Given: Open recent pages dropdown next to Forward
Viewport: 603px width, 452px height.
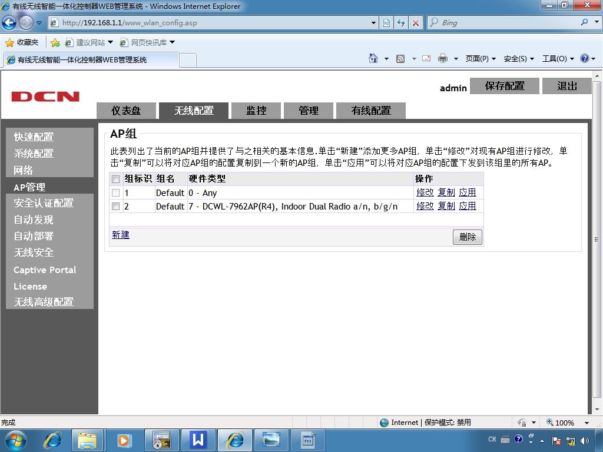Looking at the screenshot, I should 39,23.
